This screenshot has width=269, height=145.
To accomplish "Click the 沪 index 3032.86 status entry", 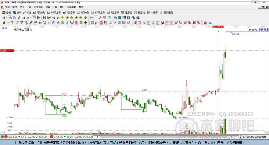I will coord(26,137).
